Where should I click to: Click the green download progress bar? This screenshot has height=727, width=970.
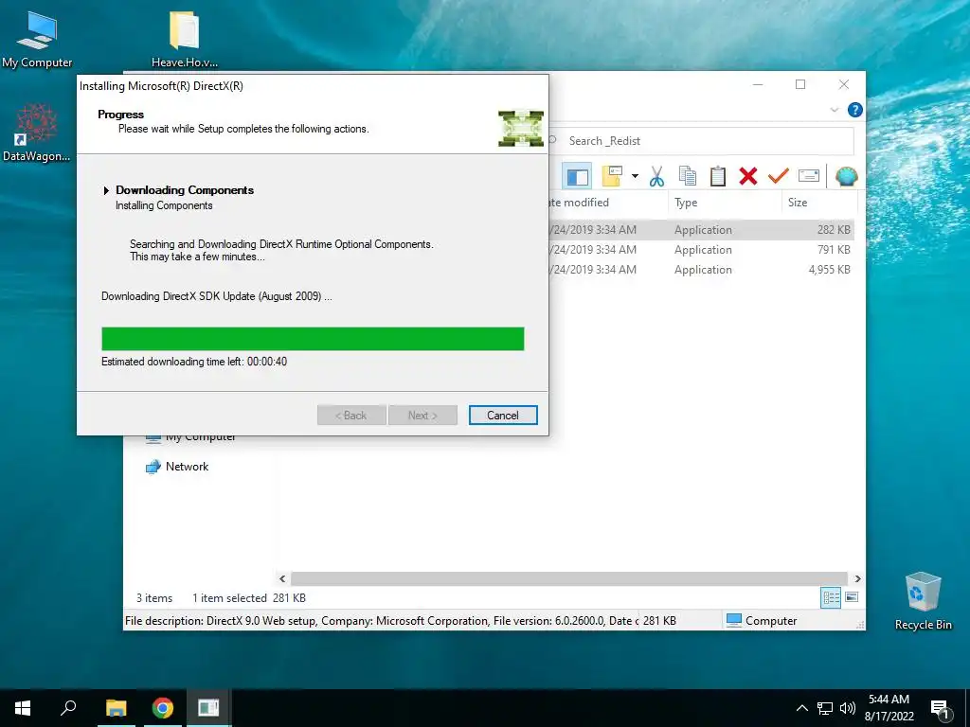tap(313, 339)
